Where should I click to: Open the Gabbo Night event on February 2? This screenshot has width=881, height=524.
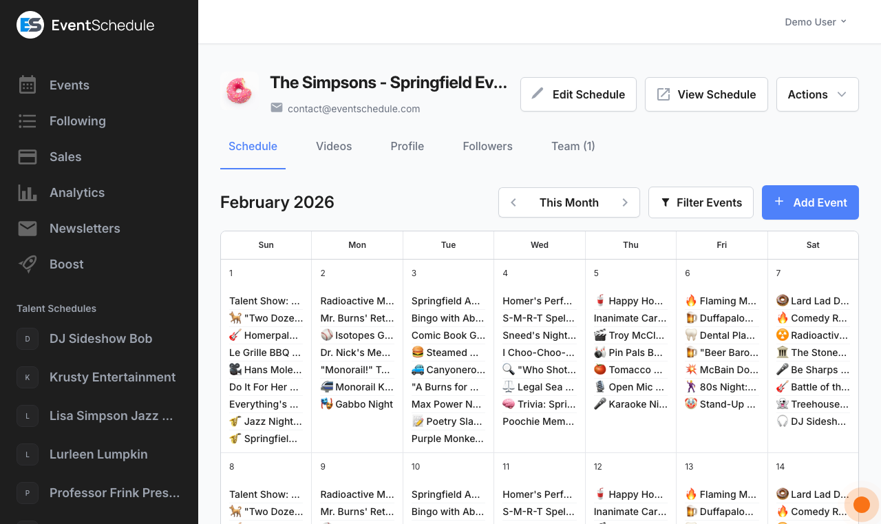[356, 404]
